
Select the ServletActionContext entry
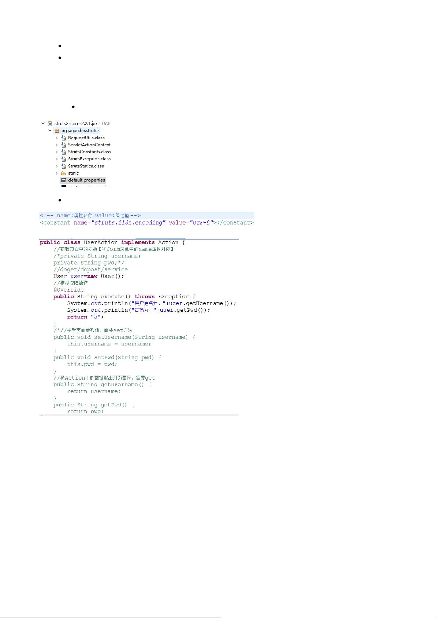[x=89, y=145]
